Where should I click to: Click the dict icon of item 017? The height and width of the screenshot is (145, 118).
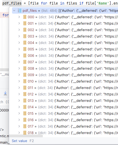pyautogui.click(x=25, y=126)
